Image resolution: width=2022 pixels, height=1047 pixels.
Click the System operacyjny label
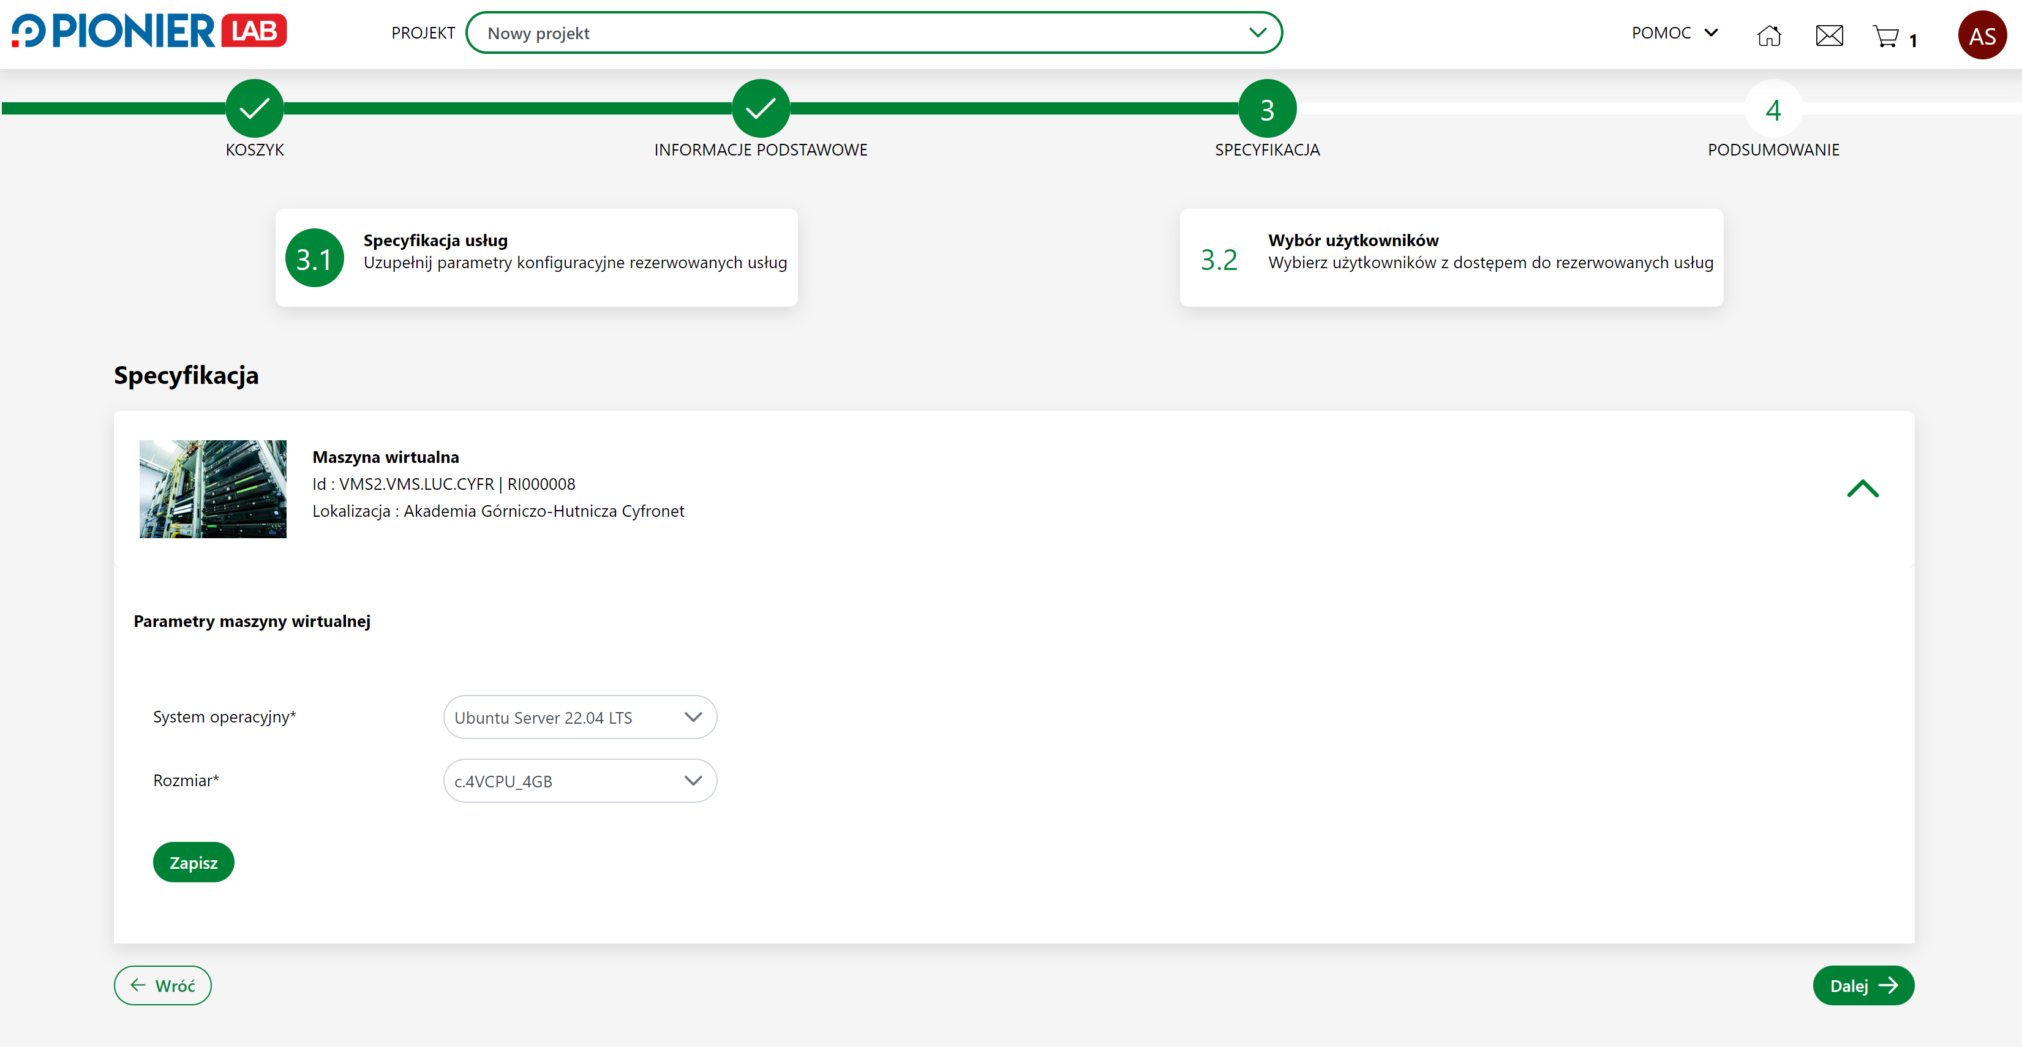point(225,716)
